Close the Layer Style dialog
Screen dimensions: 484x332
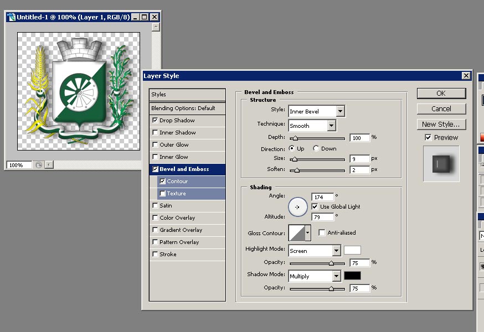(466, 76)
